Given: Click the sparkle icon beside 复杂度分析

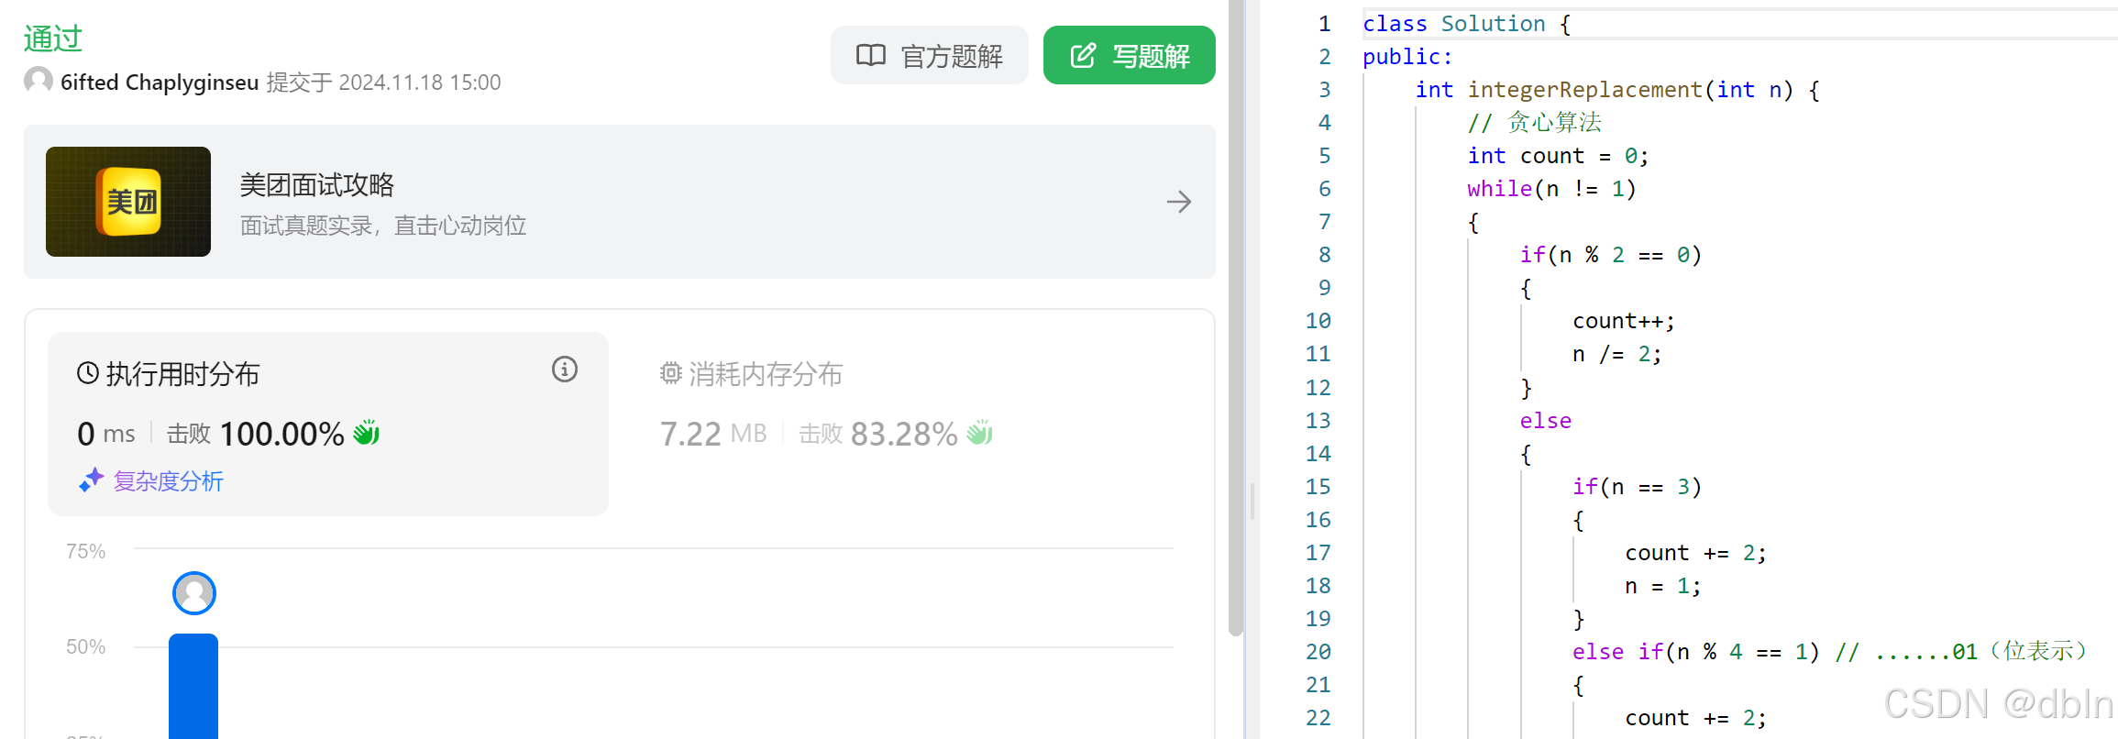Looking at the screenshot, I should click(x=91, y=480).
